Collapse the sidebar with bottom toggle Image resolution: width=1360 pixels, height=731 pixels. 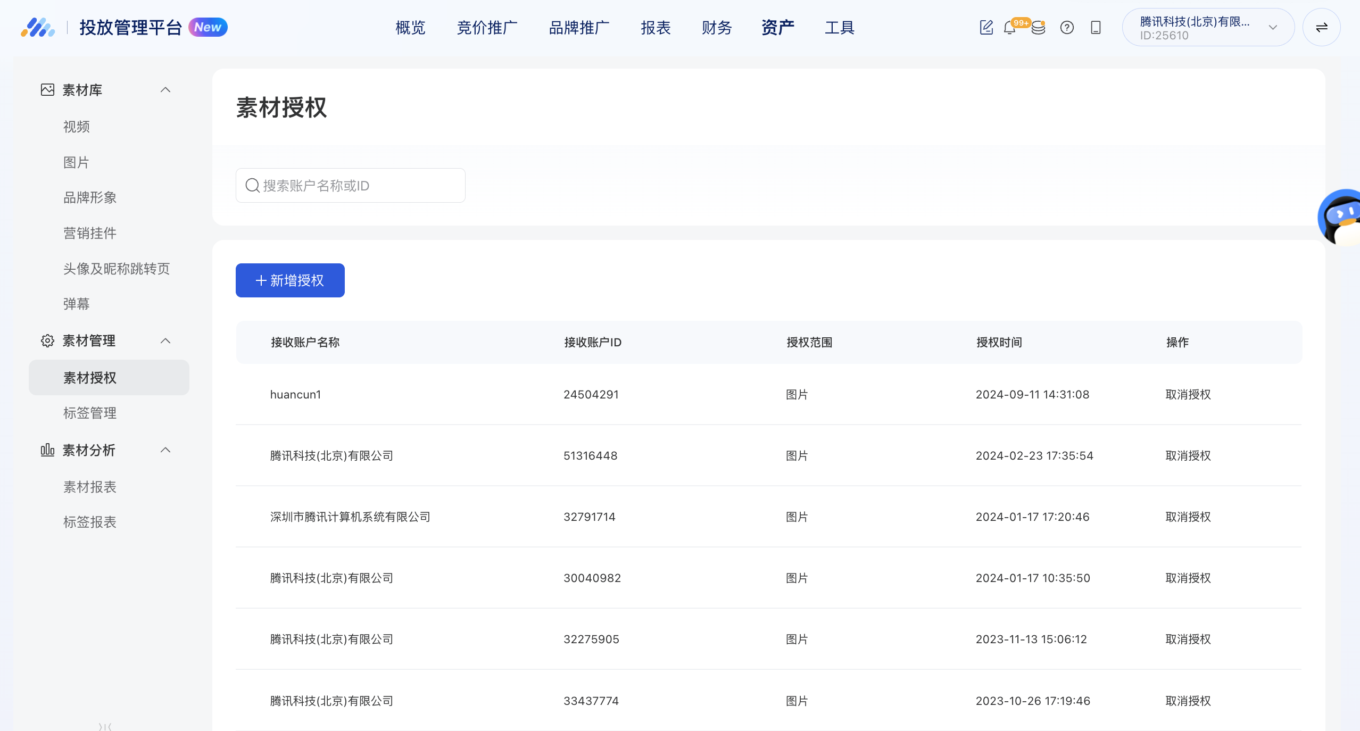click(x=105, y=726)
